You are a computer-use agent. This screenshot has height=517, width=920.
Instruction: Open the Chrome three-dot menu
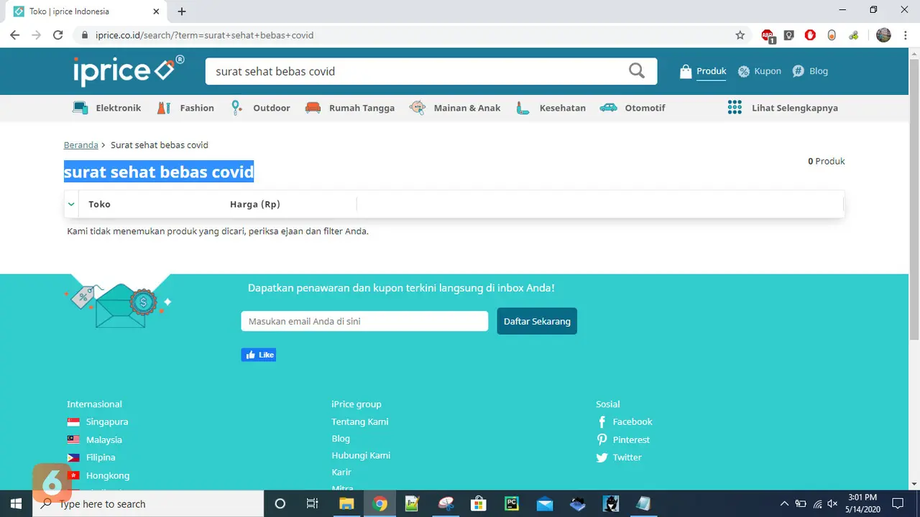906,35
